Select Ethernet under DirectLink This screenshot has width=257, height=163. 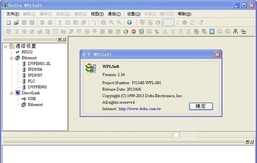(x=35, y=105)
